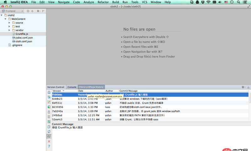Enter full screen with the window corner arrows
Image resolution: width=251 pixels, height=151 pixels.
pyautogui.click(x=248, y=6)
